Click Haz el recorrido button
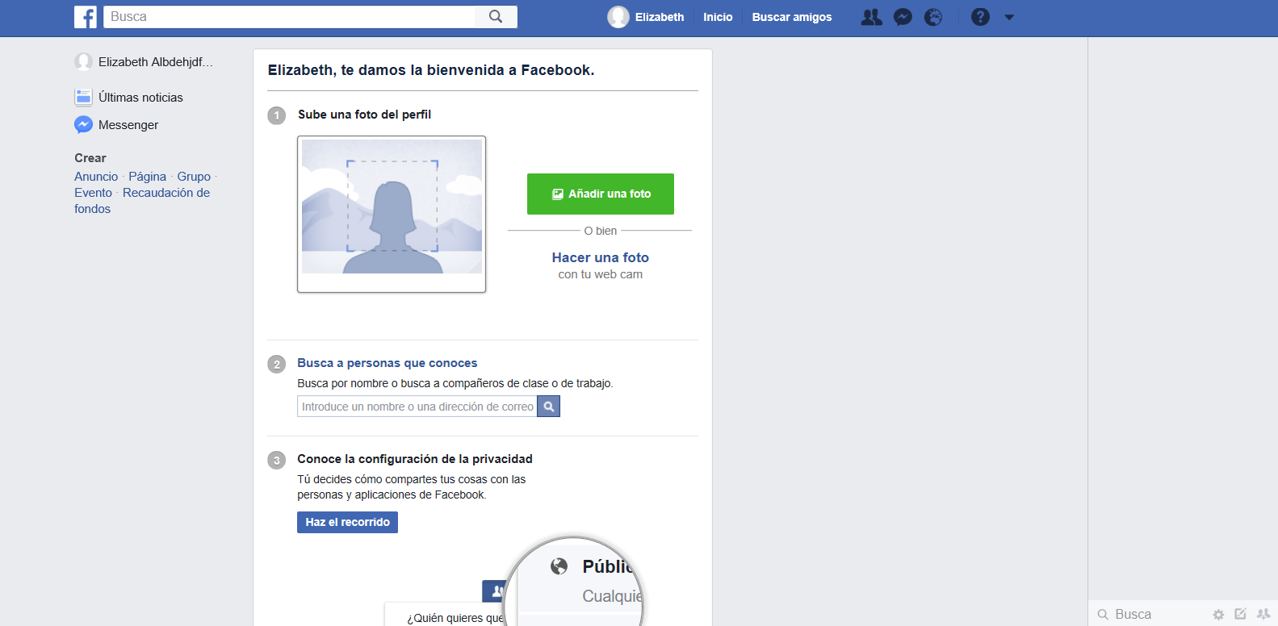The height and width of the screenshot is (626, 1278). (x=347, y=523)
